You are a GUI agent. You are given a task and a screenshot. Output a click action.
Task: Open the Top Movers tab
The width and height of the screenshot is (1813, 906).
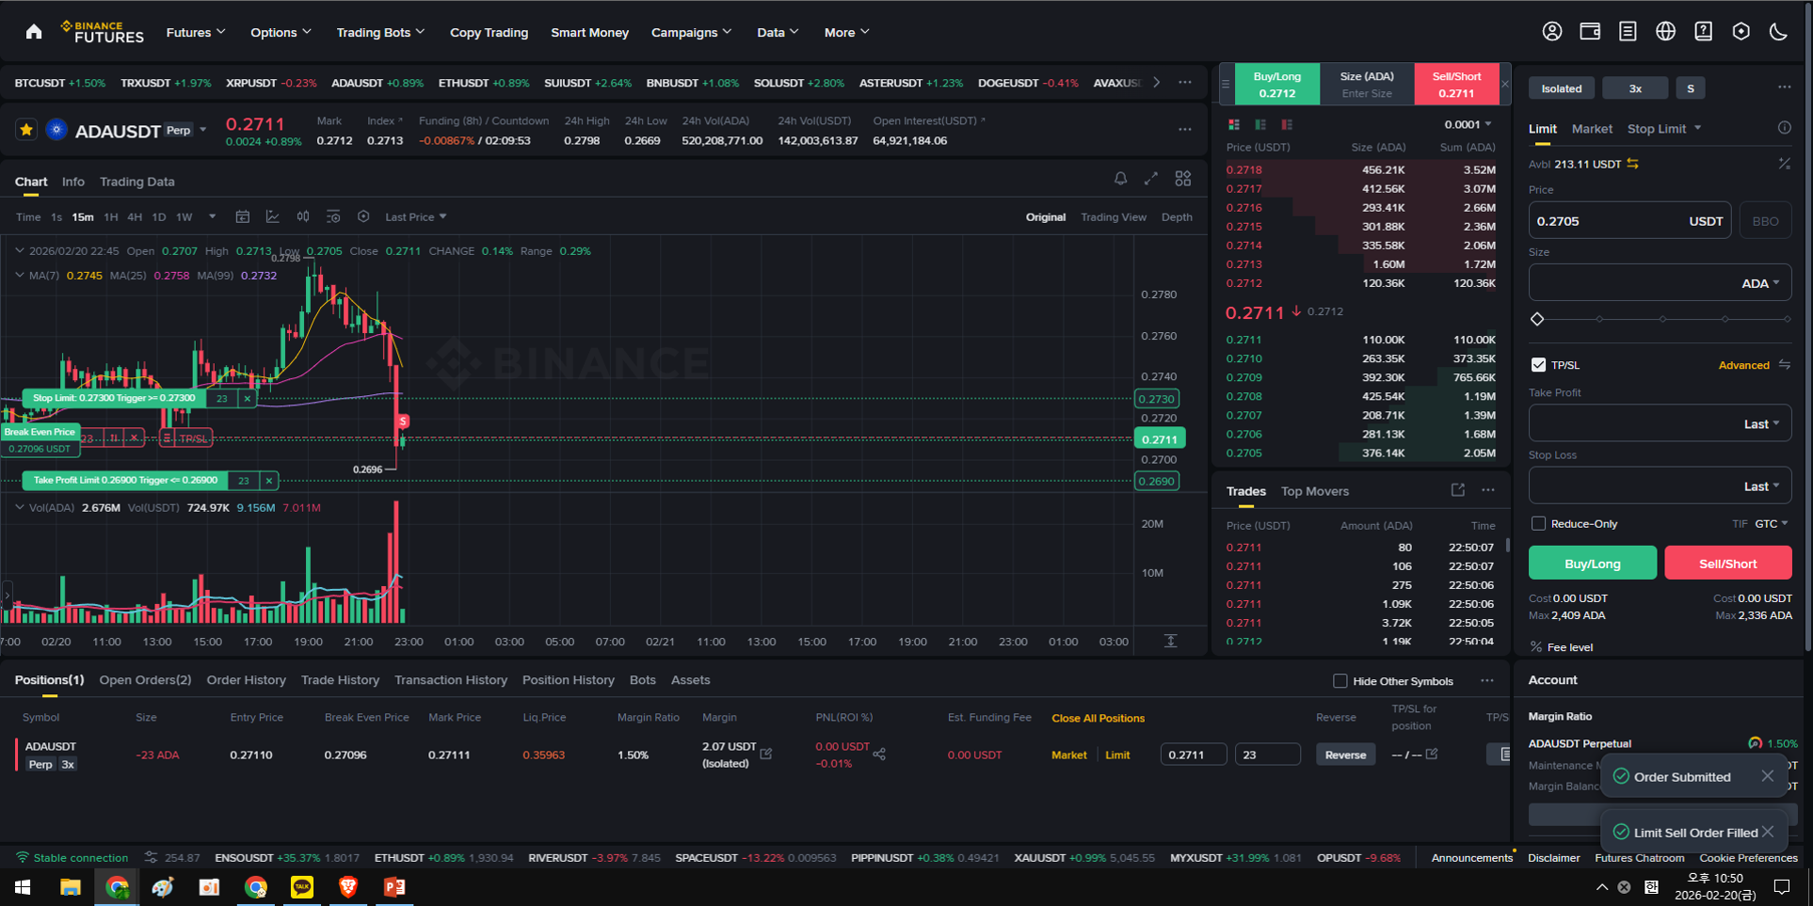click(1314, 491)
